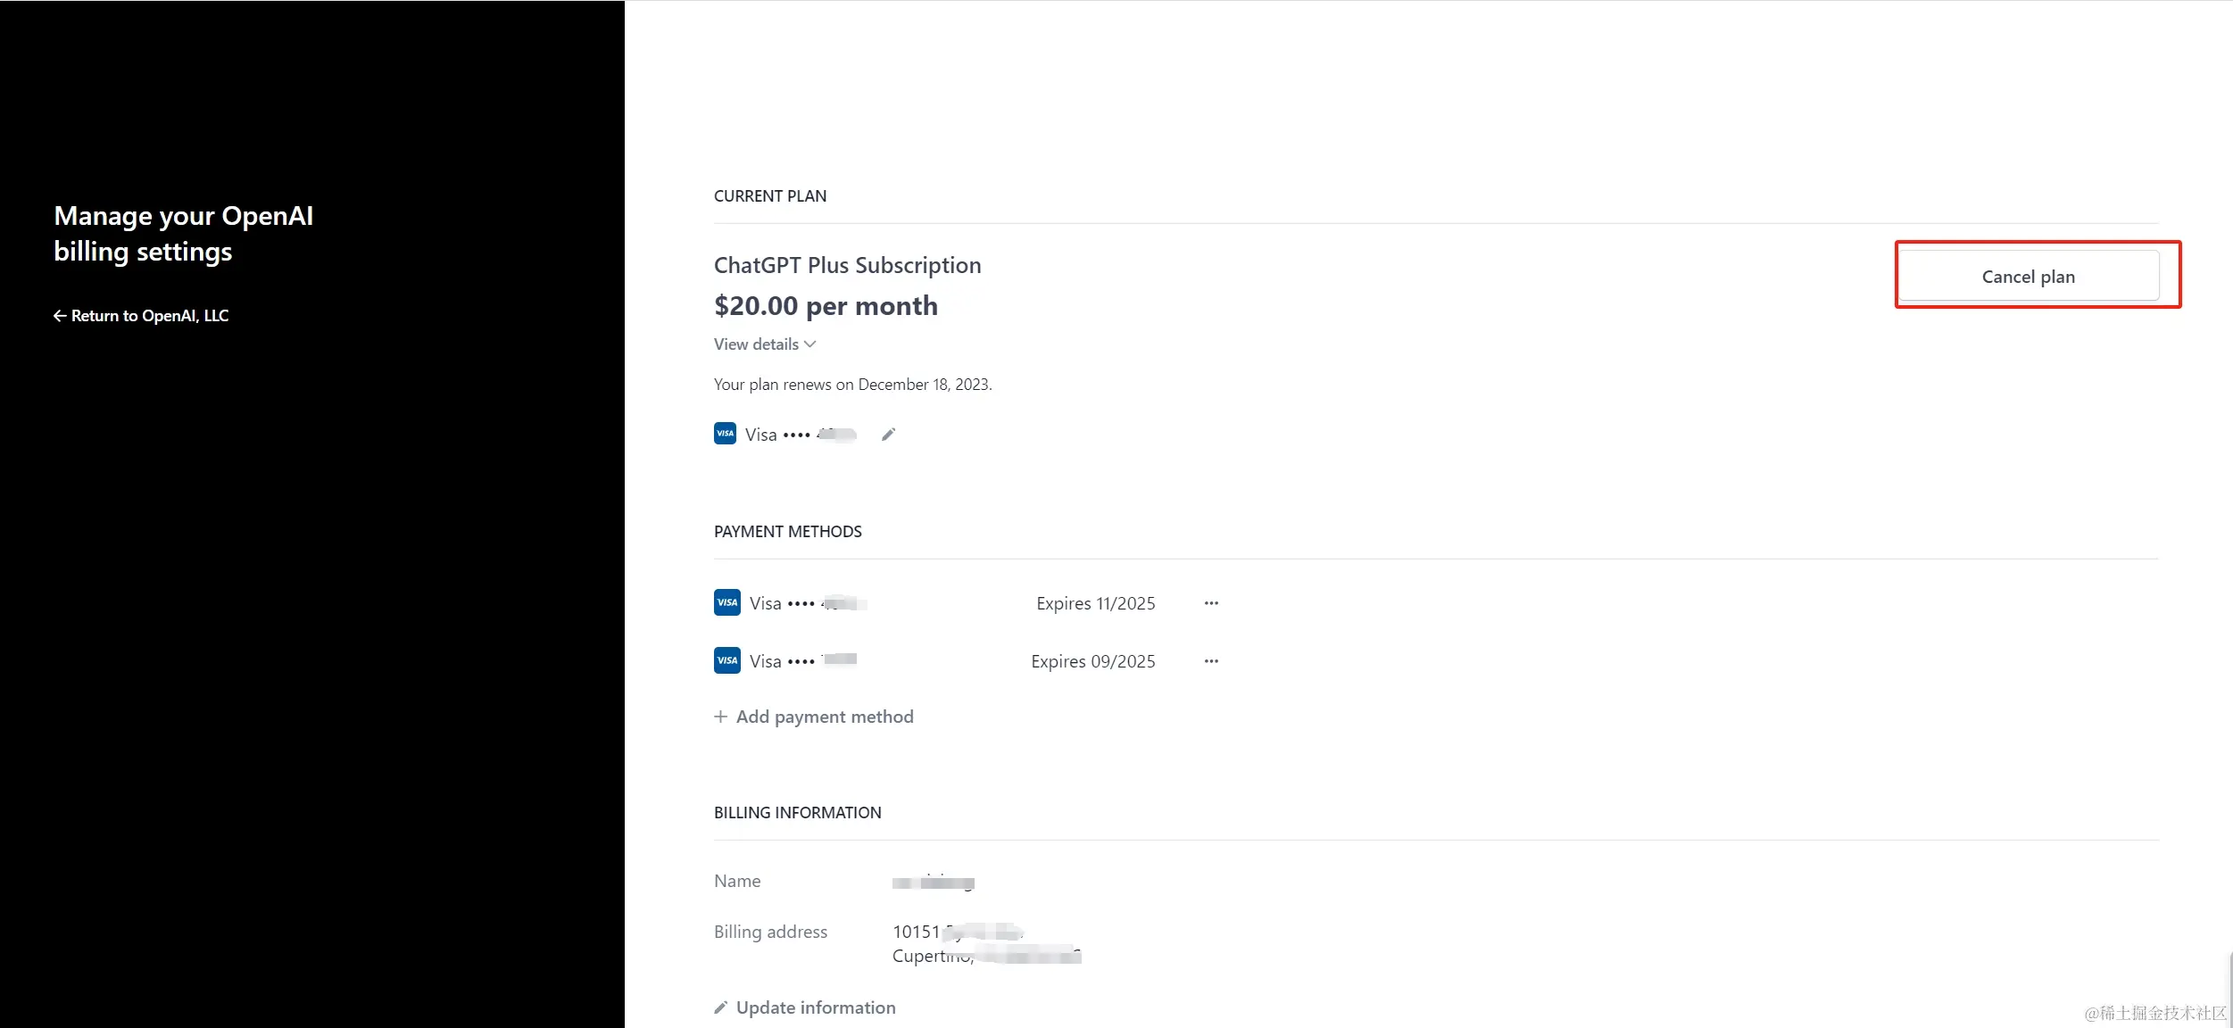Viewport: 2233px width, 1028px height.
Task: Open options menu for Visa expiring 09/2025
Action: (x=1211, y=661)
